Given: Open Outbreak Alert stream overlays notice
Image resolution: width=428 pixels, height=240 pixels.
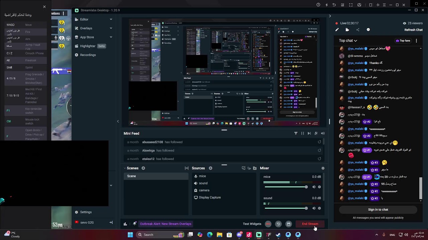Looking at the screenshot, I should [166, 224].
